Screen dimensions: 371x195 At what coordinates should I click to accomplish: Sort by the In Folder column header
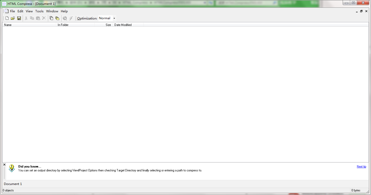75,25
